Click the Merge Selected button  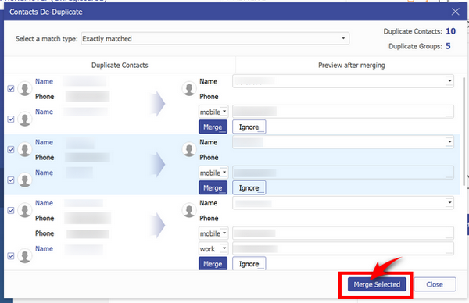click(377, 284)
